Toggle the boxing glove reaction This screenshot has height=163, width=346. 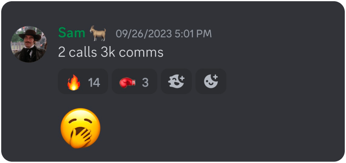pyautogui.click(x=134, y=81)
